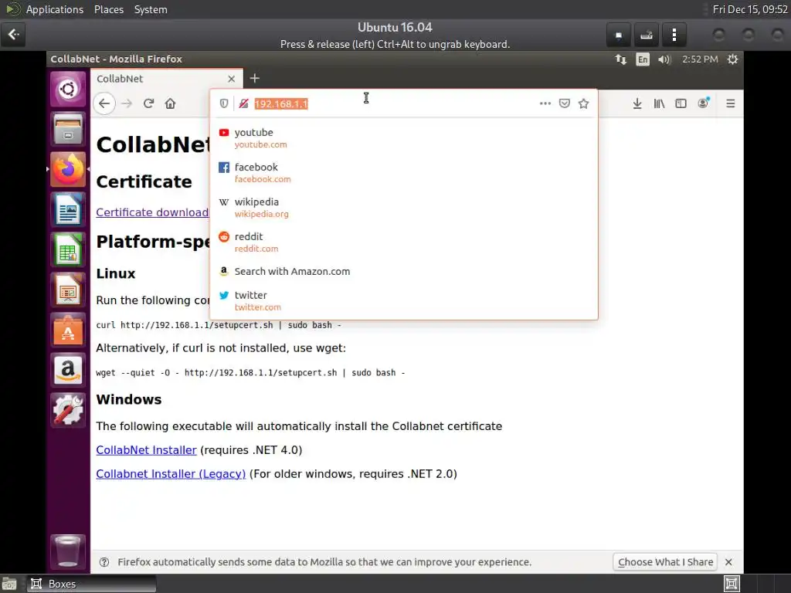Open host System menu
The image size is (791, 593).
pyautogui.click(x=151, y=9)
